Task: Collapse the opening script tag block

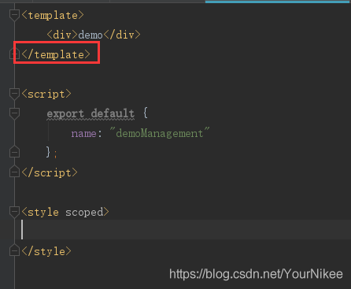Action: point(14,94)
